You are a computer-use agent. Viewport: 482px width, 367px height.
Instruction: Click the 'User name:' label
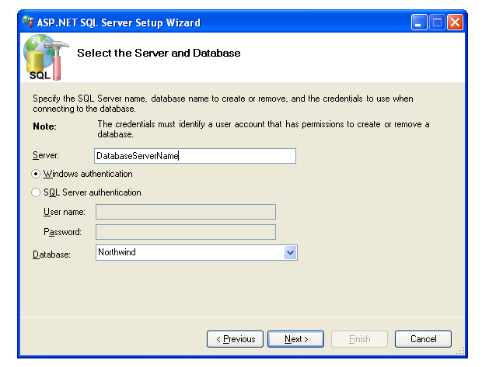coord(65,212)
